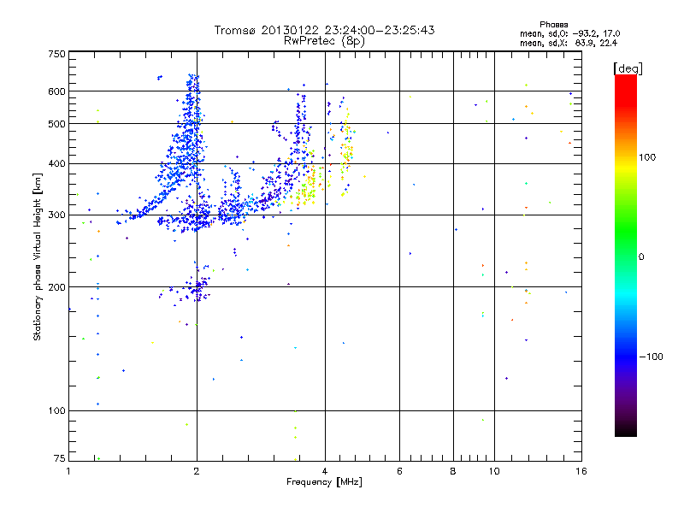Image resolution: width=684 pixels, height=513 pixels.
Task: Click the 'Stationary phase Virtual Height [km]' axis title
Action: [x=38, y=256]
